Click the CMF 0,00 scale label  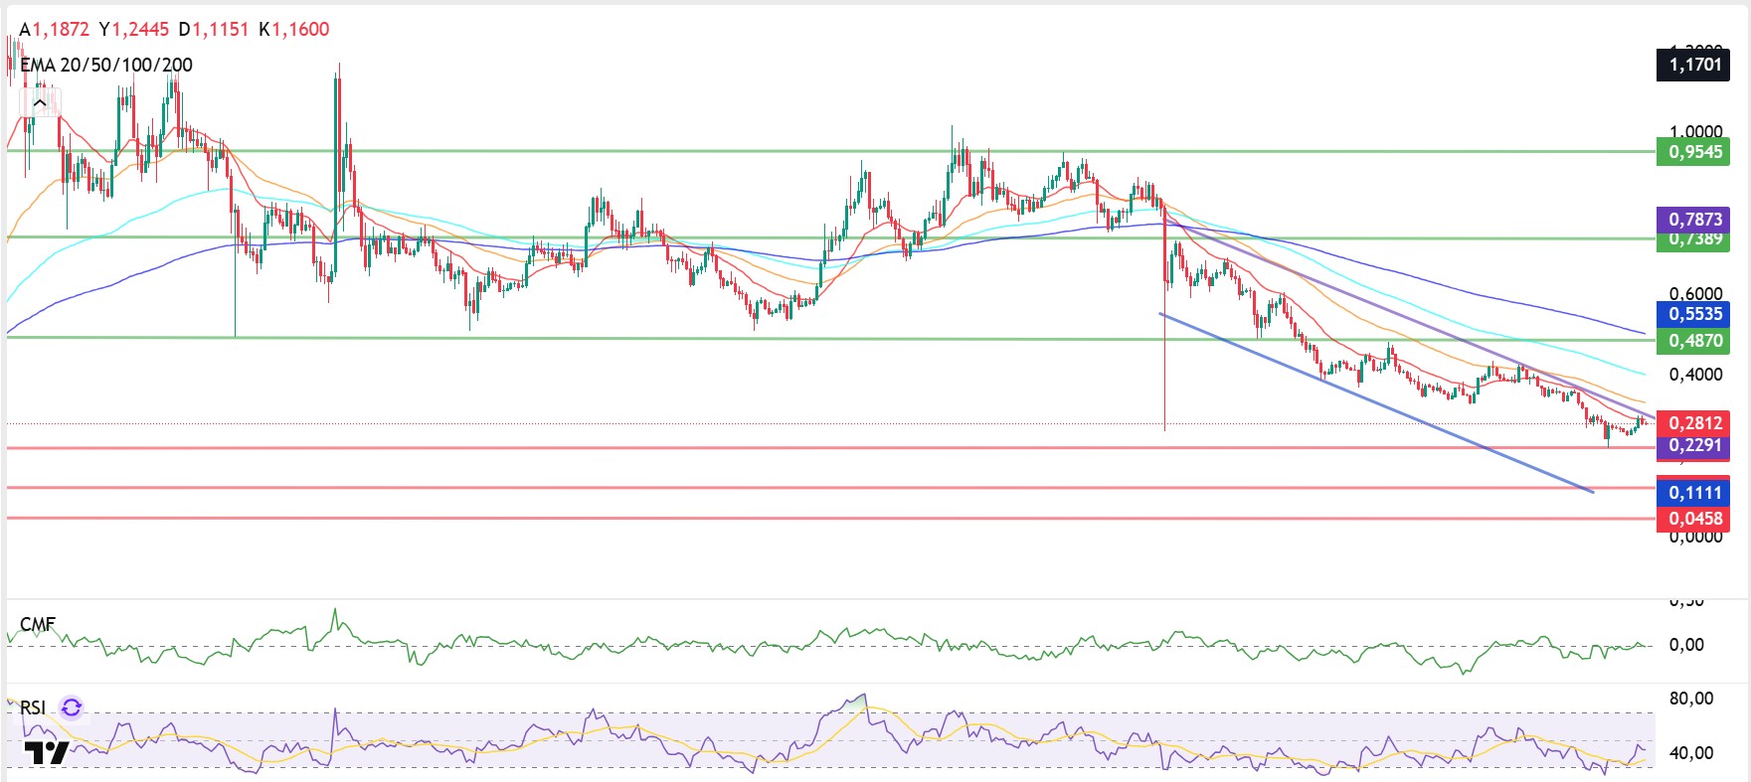(x=1686, y=645)
